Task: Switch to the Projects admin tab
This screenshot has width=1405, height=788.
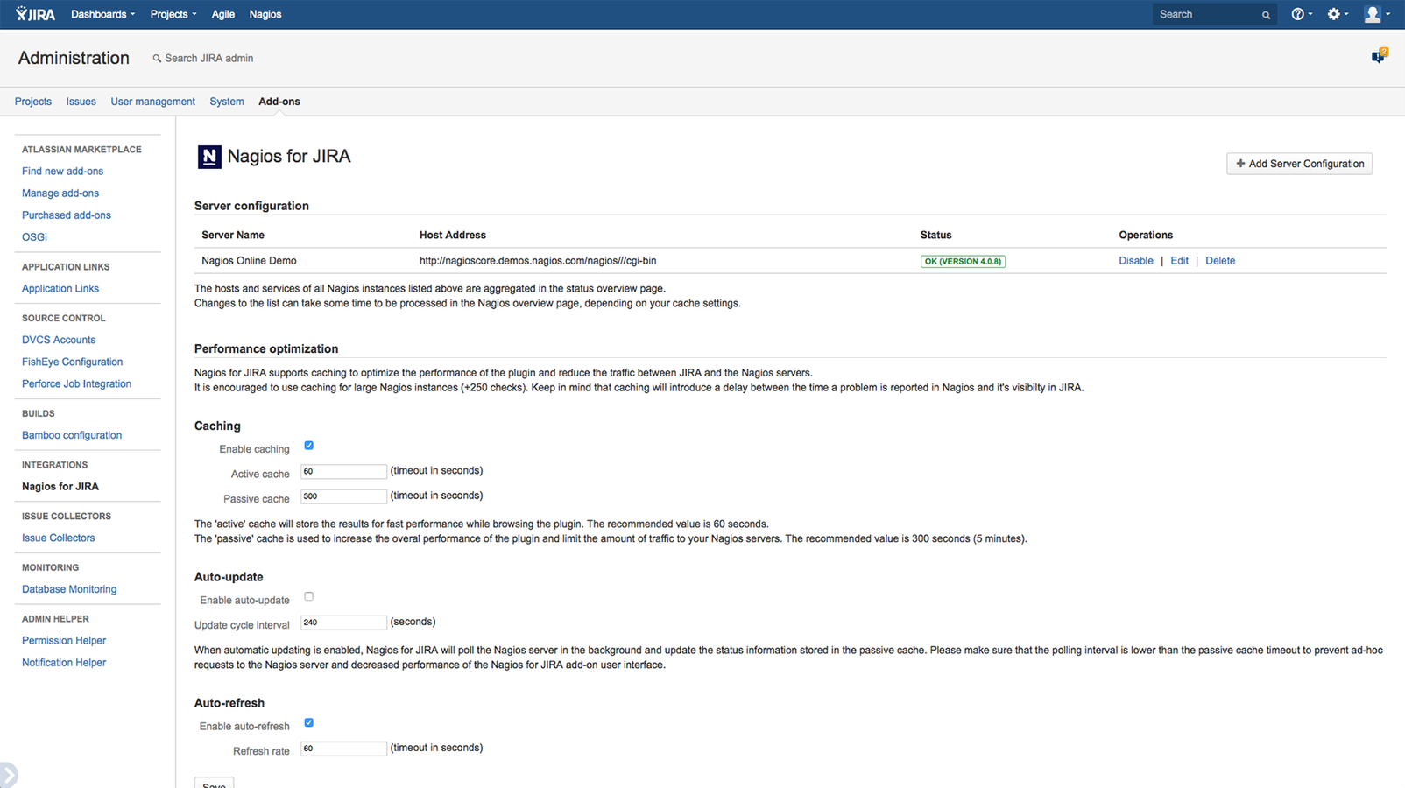Action: (x=33, y=102)
